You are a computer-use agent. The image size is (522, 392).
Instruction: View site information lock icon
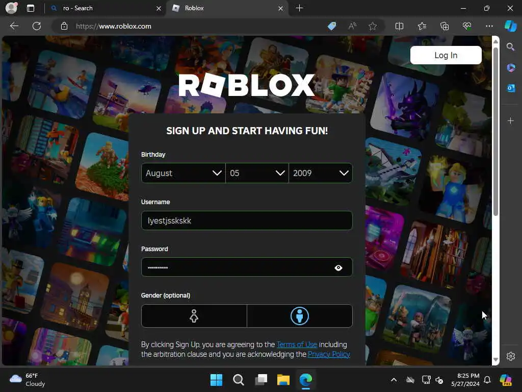pyautogui.click(x=64, y=26)
